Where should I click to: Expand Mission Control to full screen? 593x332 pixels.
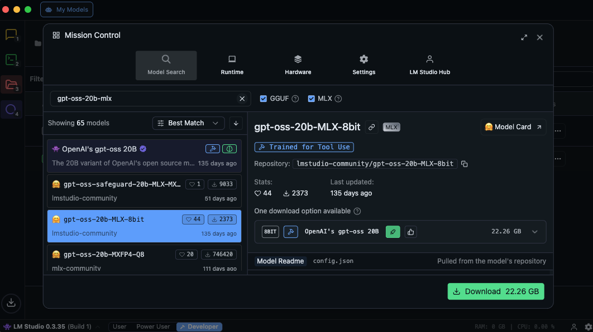524,37
